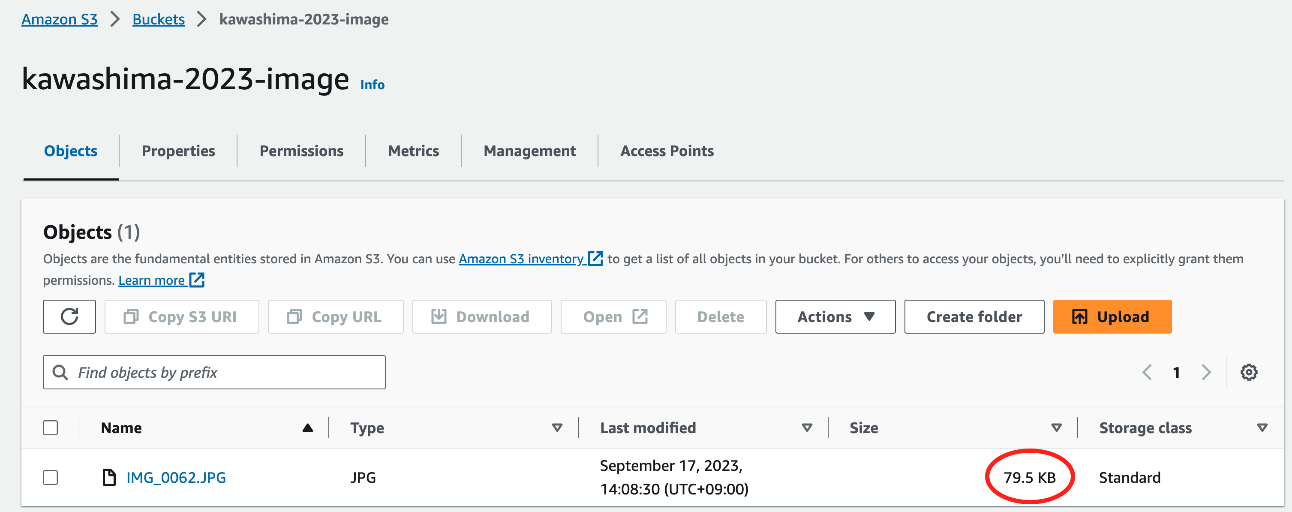Open the Metrics tab
This screenshot has height=512, width=1292.
[413, 151]
